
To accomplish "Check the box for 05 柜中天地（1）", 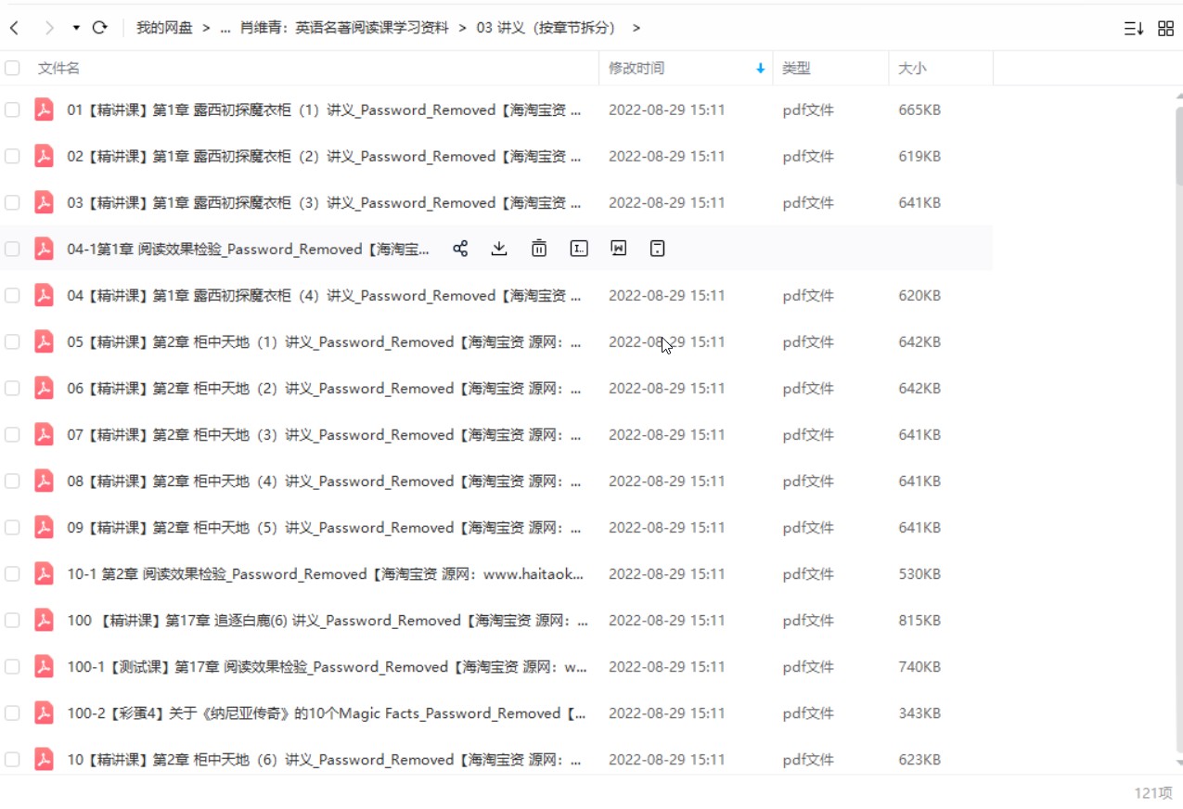I will 12,341.
